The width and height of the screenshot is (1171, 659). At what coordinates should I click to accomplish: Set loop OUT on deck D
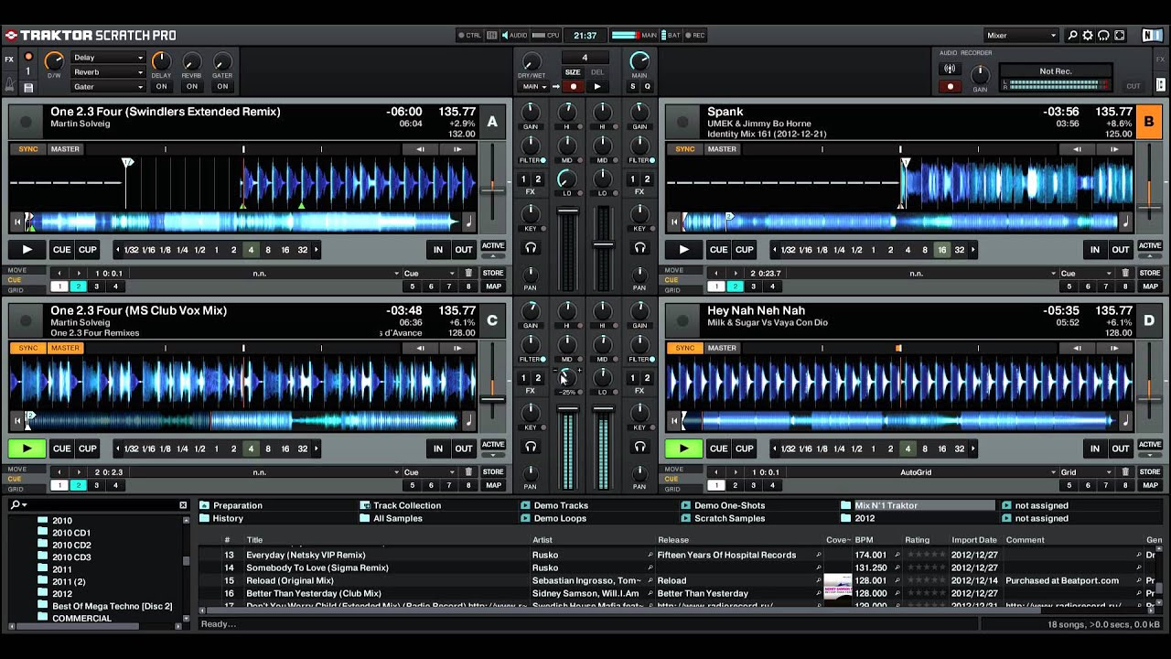point(1121,448)
